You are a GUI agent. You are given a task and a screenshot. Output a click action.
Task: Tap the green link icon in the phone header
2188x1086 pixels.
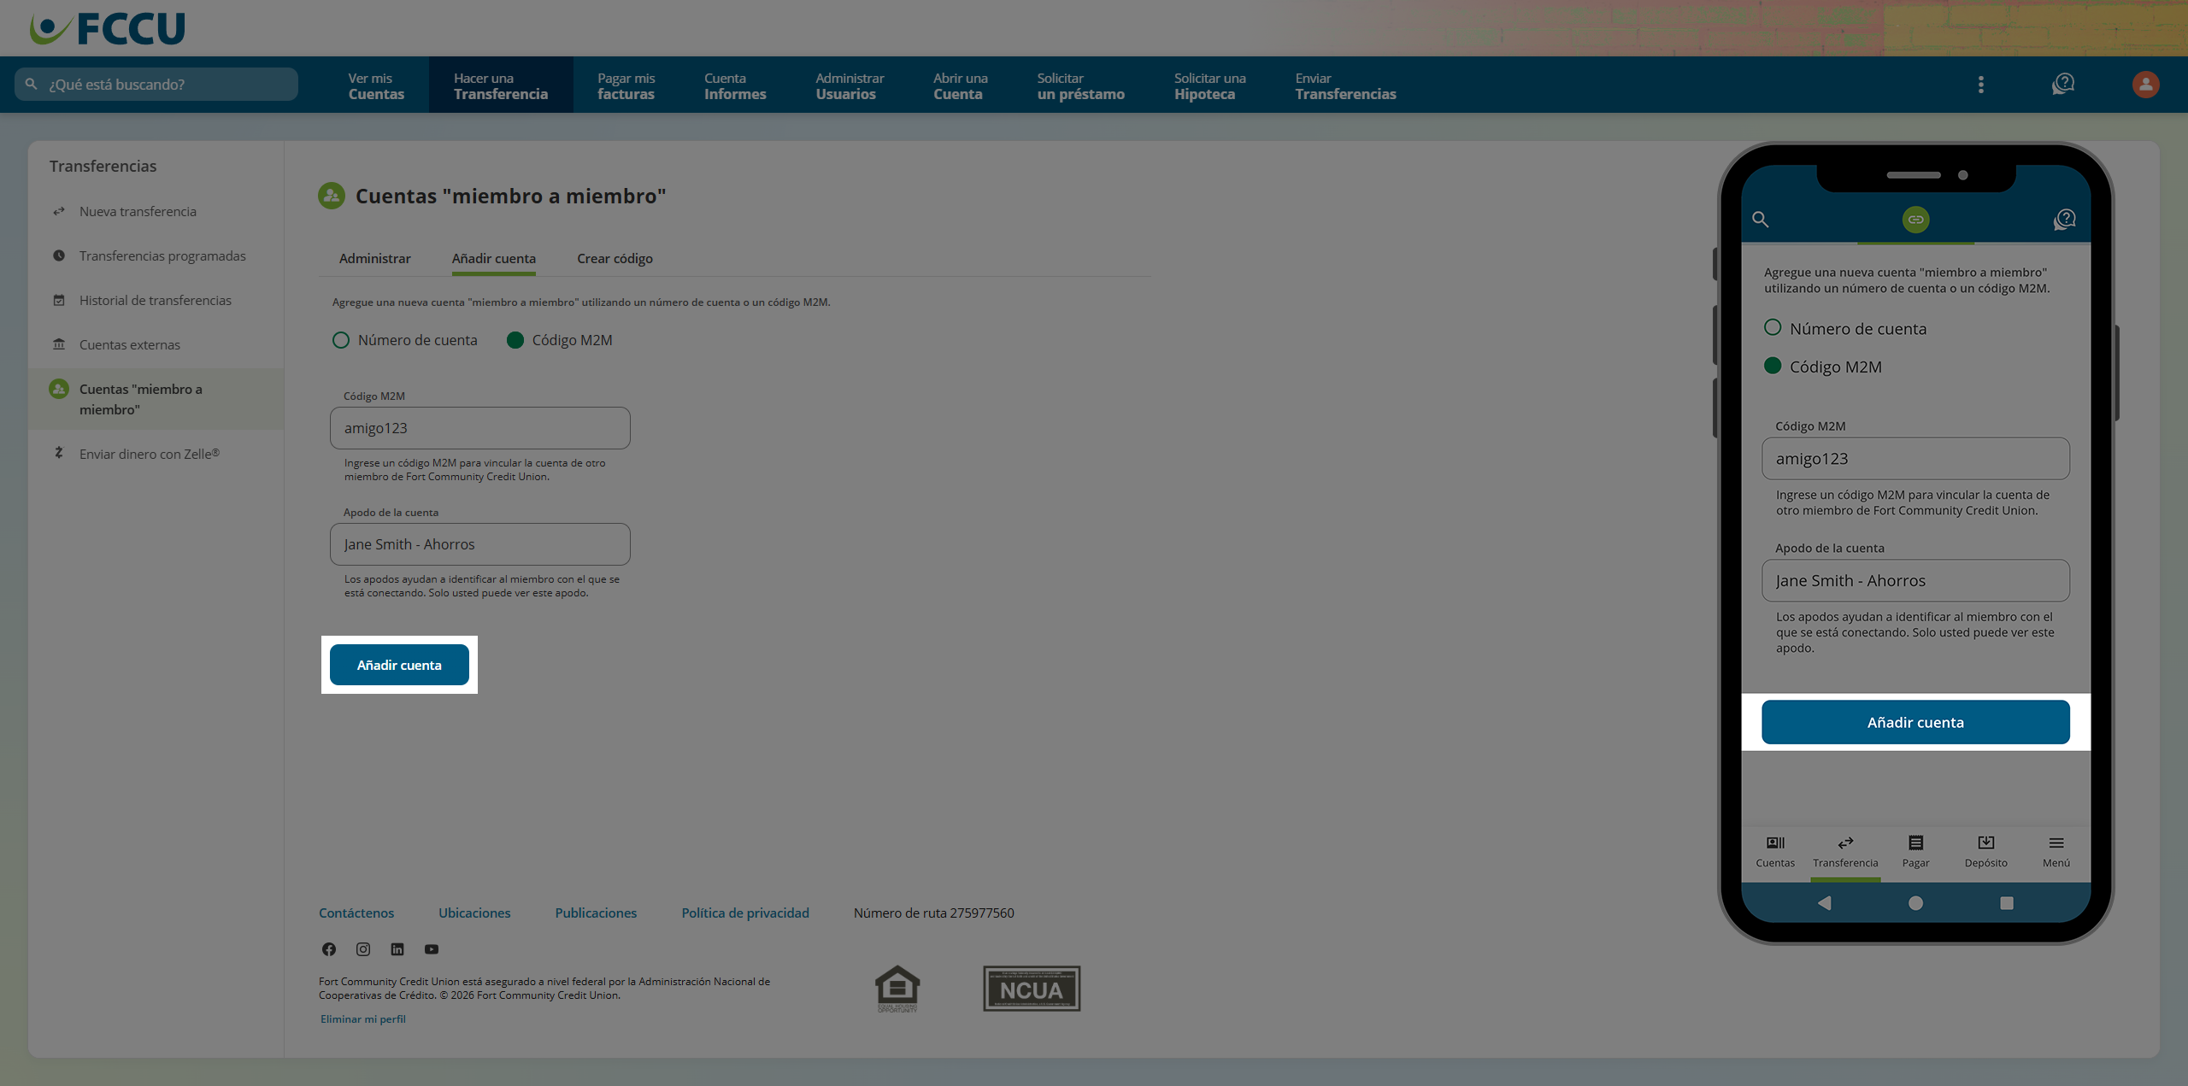(x=1916, y=220)
